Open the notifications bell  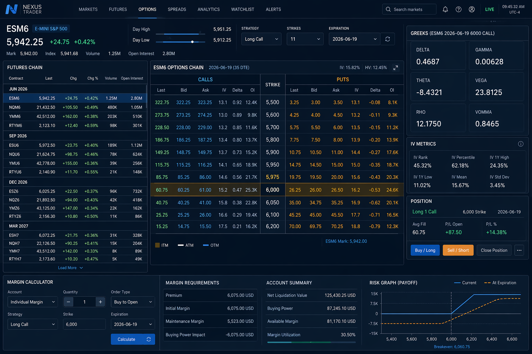(x=445, y=9)
